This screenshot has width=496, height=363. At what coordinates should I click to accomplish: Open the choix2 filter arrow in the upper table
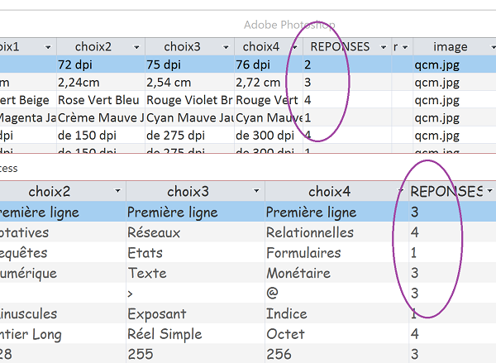pyautogui.click(x=136, y=47)
